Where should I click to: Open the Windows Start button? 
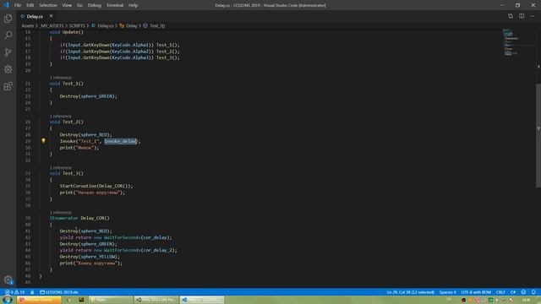(8, 300)
